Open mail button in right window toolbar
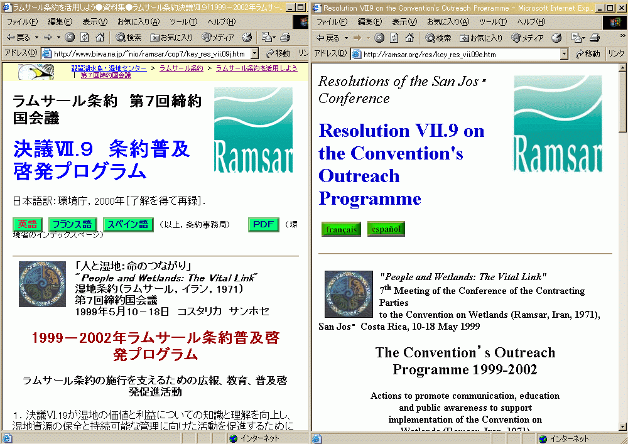 [x=576, y=38]
